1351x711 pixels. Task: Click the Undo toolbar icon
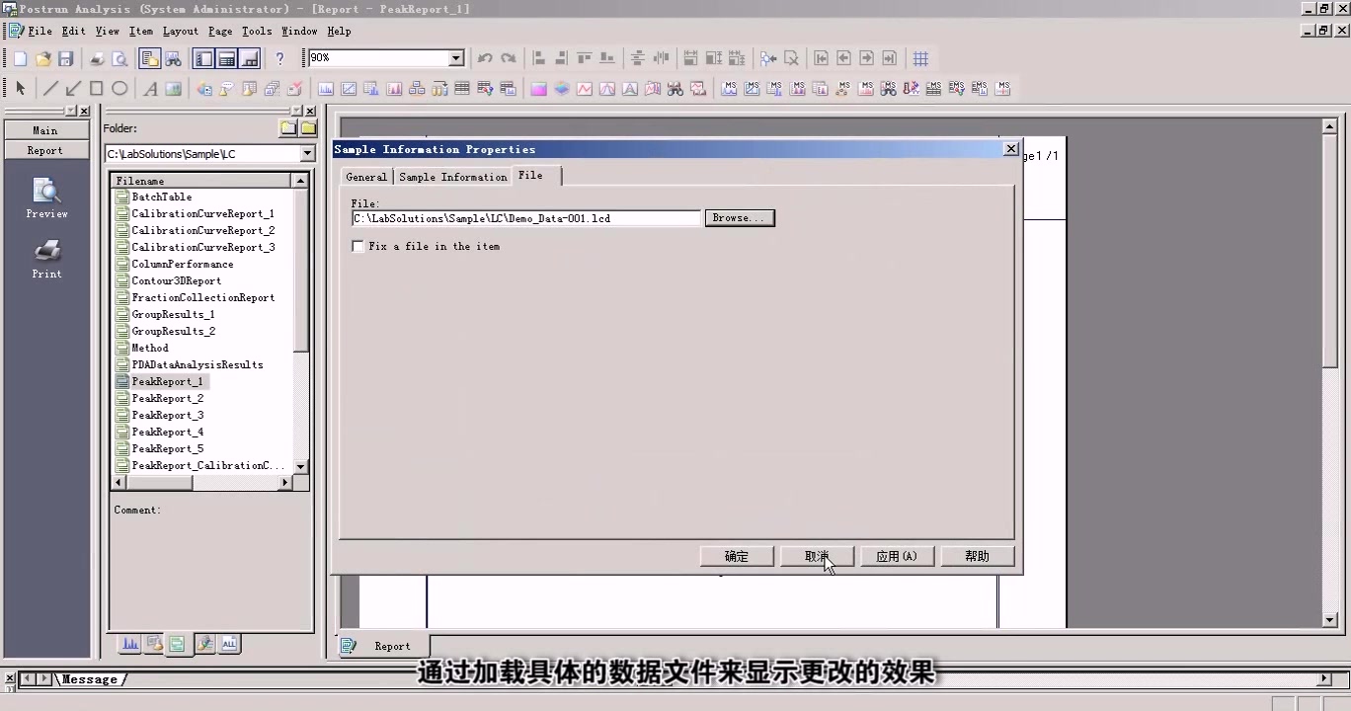click(x=484, y=58)
